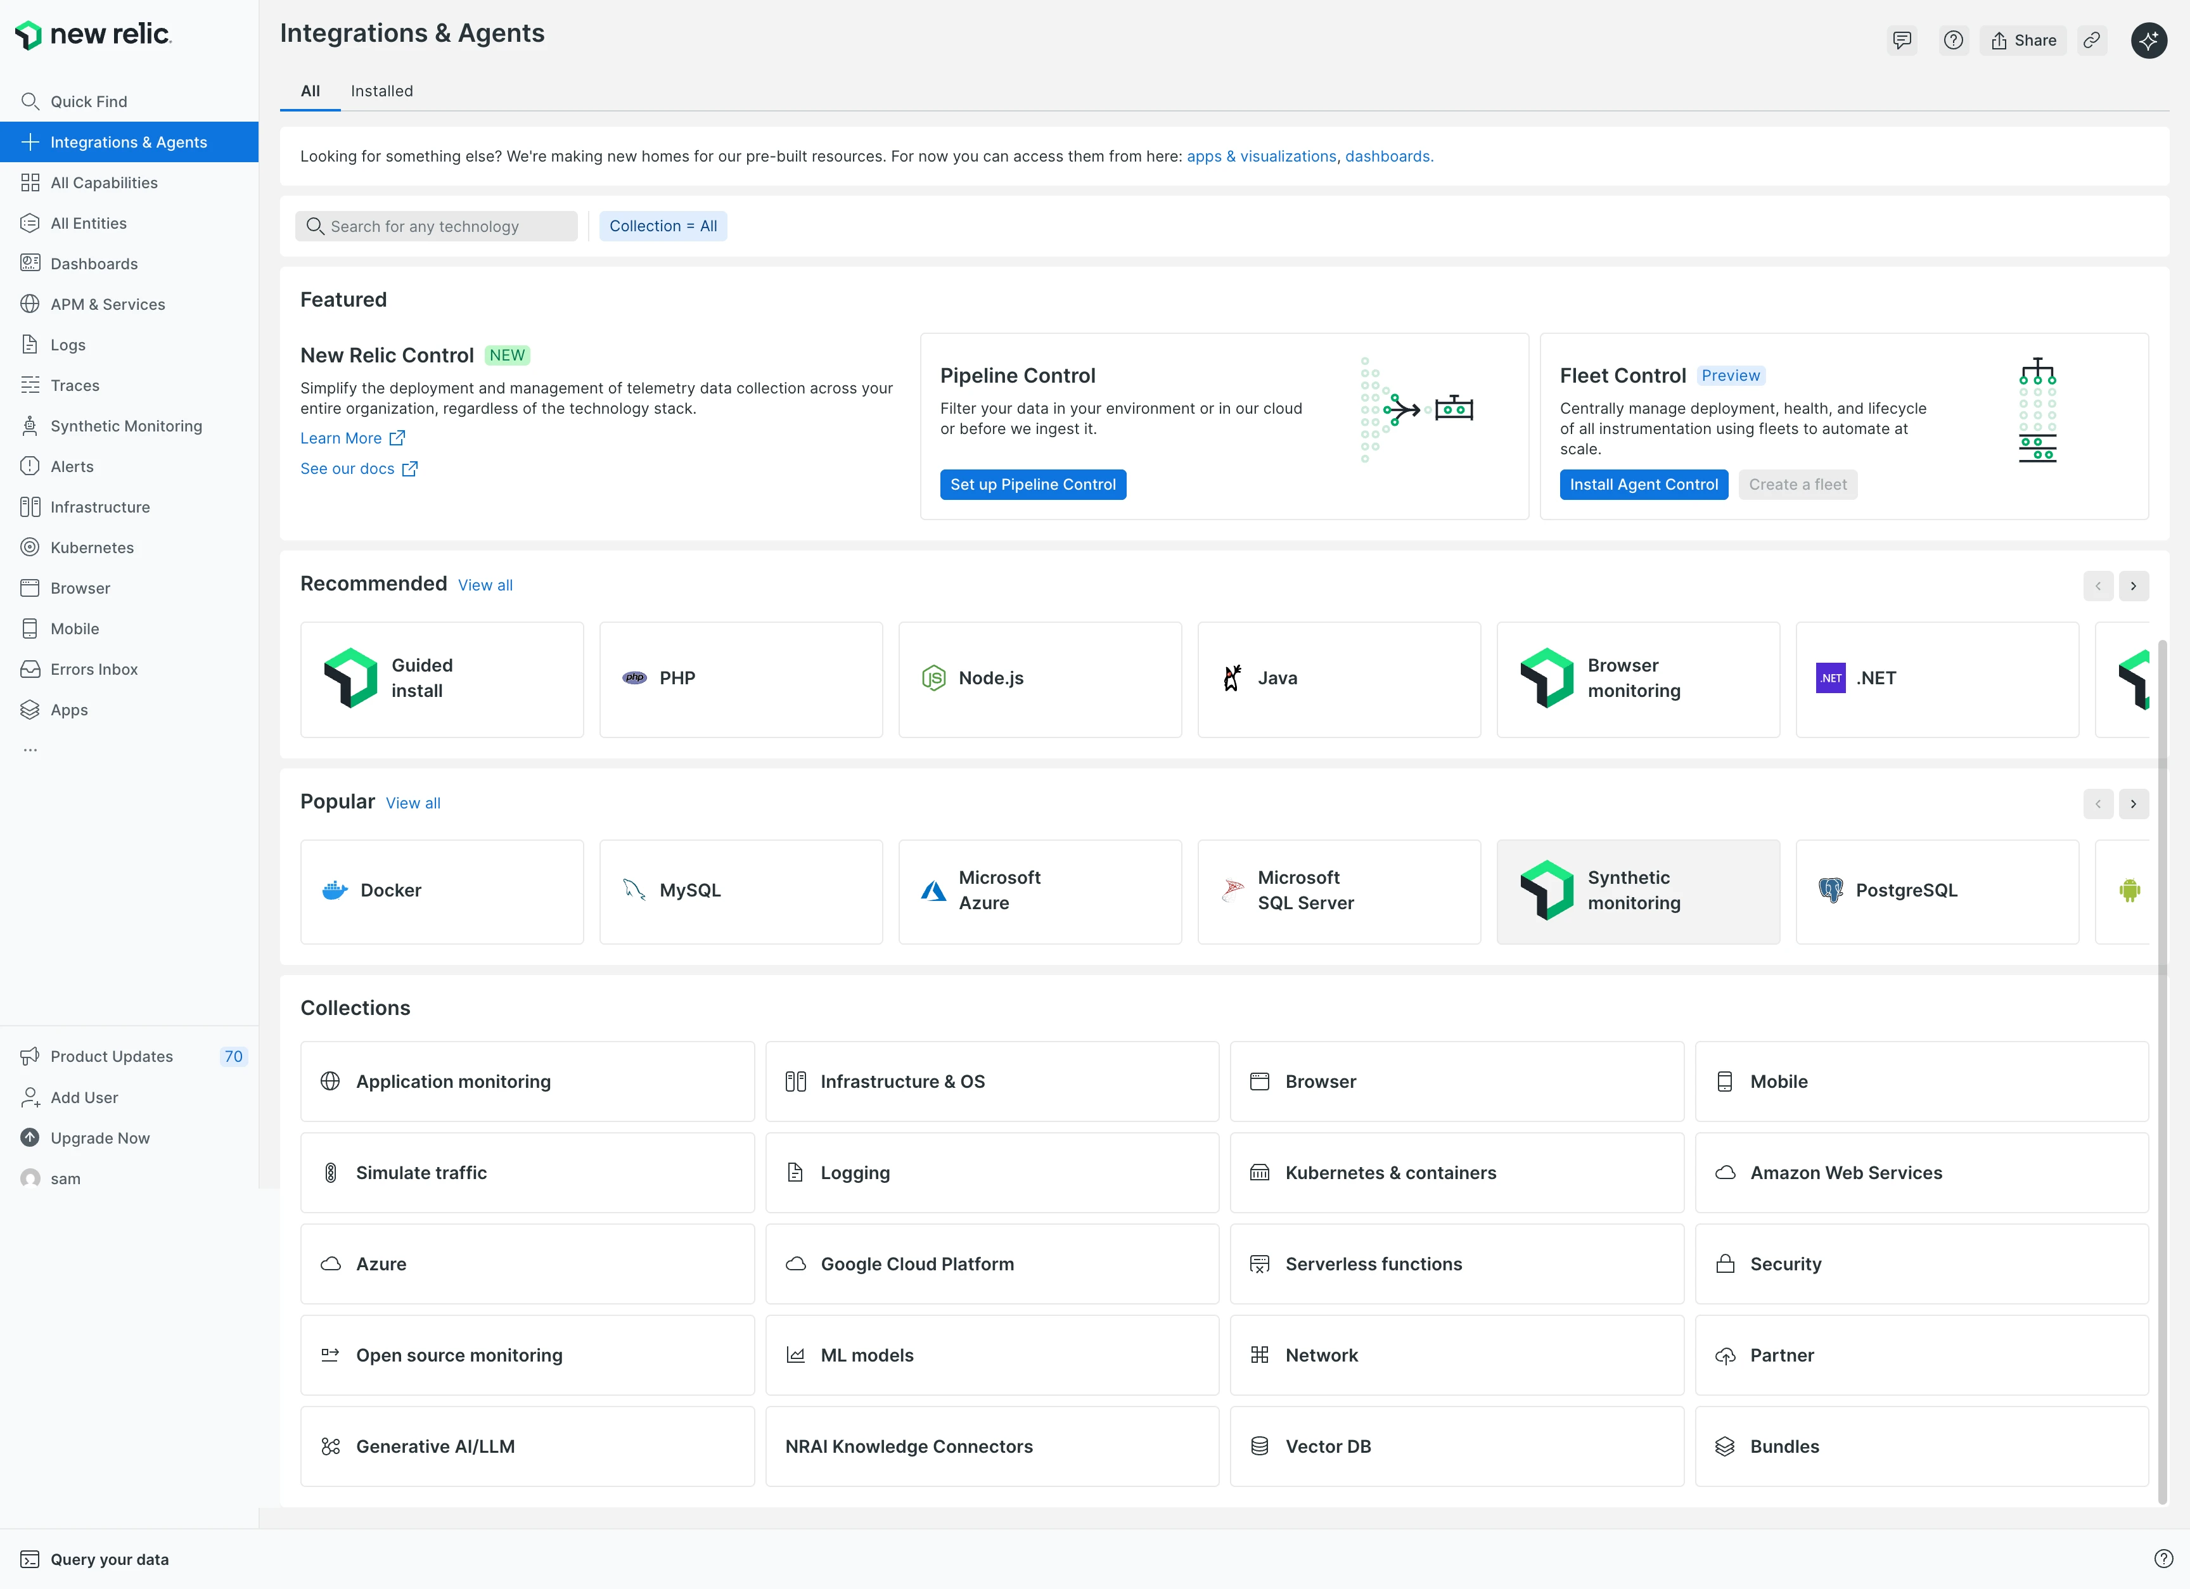Show next Popular integrations
This screenshot has height=1589, width=2190.
[x=2134, y=803]
